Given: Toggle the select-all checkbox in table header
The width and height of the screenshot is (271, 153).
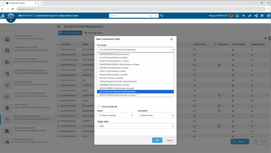Looking at the screenshot, I should click(x=58, y=44).
